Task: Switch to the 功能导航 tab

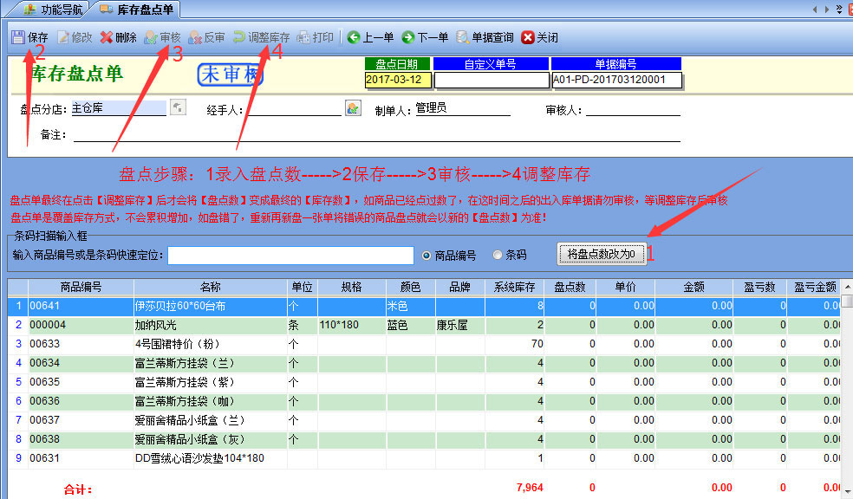Action: pyautogui.click(x=54, y=10)
